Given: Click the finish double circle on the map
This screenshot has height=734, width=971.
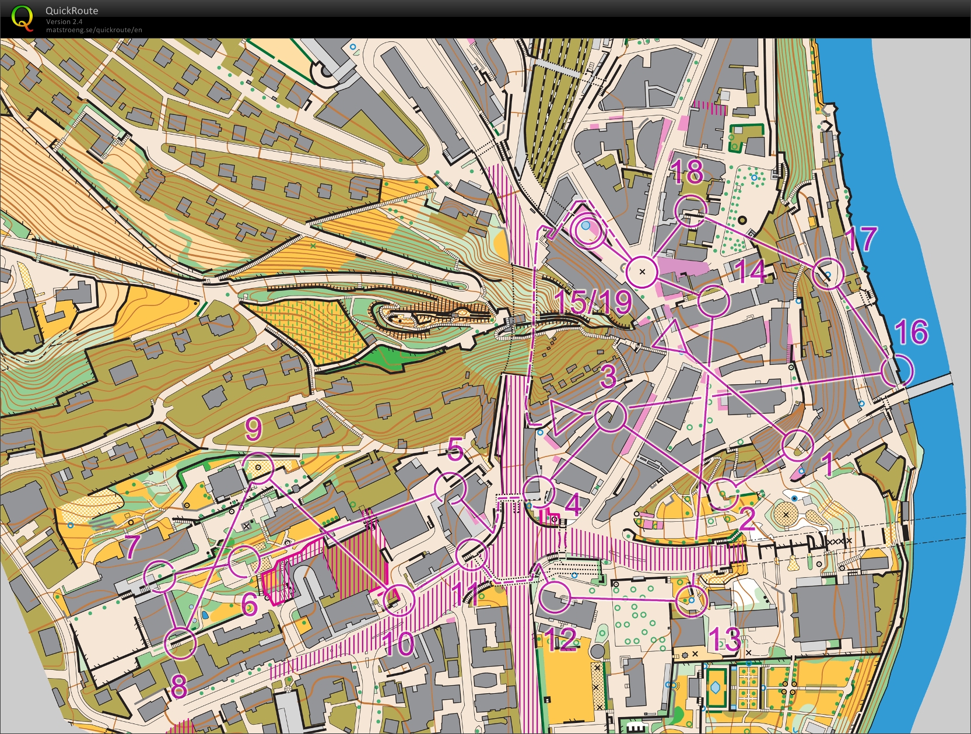Looking at the screenshot, I should [x=588, y=230].
